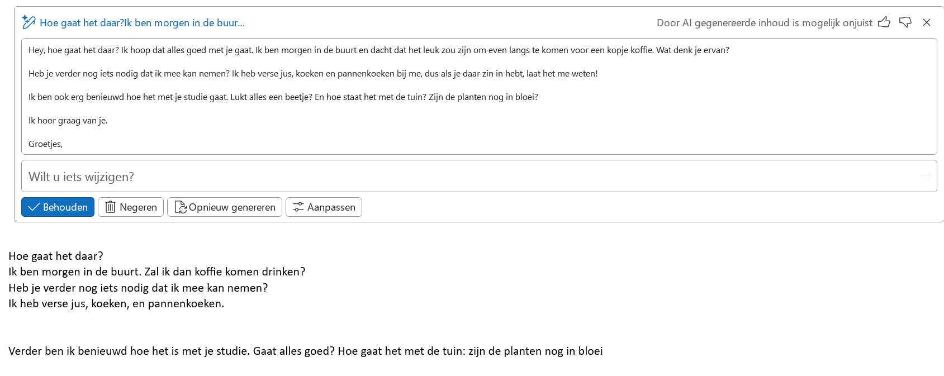Click the Copilot sparkle pen icon

tap(29, 22)
